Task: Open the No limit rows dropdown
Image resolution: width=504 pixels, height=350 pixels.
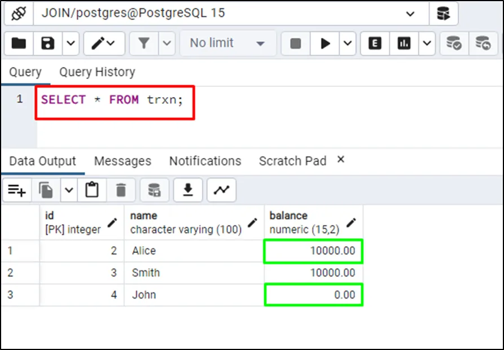Action: (x=227, y=43)
